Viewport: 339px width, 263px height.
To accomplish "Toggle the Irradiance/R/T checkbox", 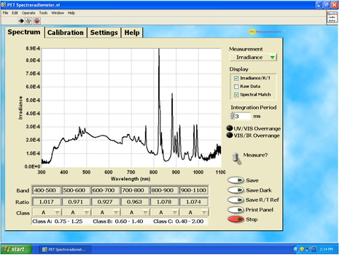I will point(236,78).
